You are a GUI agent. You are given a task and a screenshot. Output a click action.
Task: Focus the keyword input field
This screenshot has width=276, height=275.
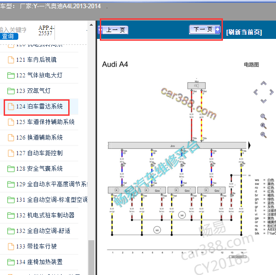tap(13, 30)
